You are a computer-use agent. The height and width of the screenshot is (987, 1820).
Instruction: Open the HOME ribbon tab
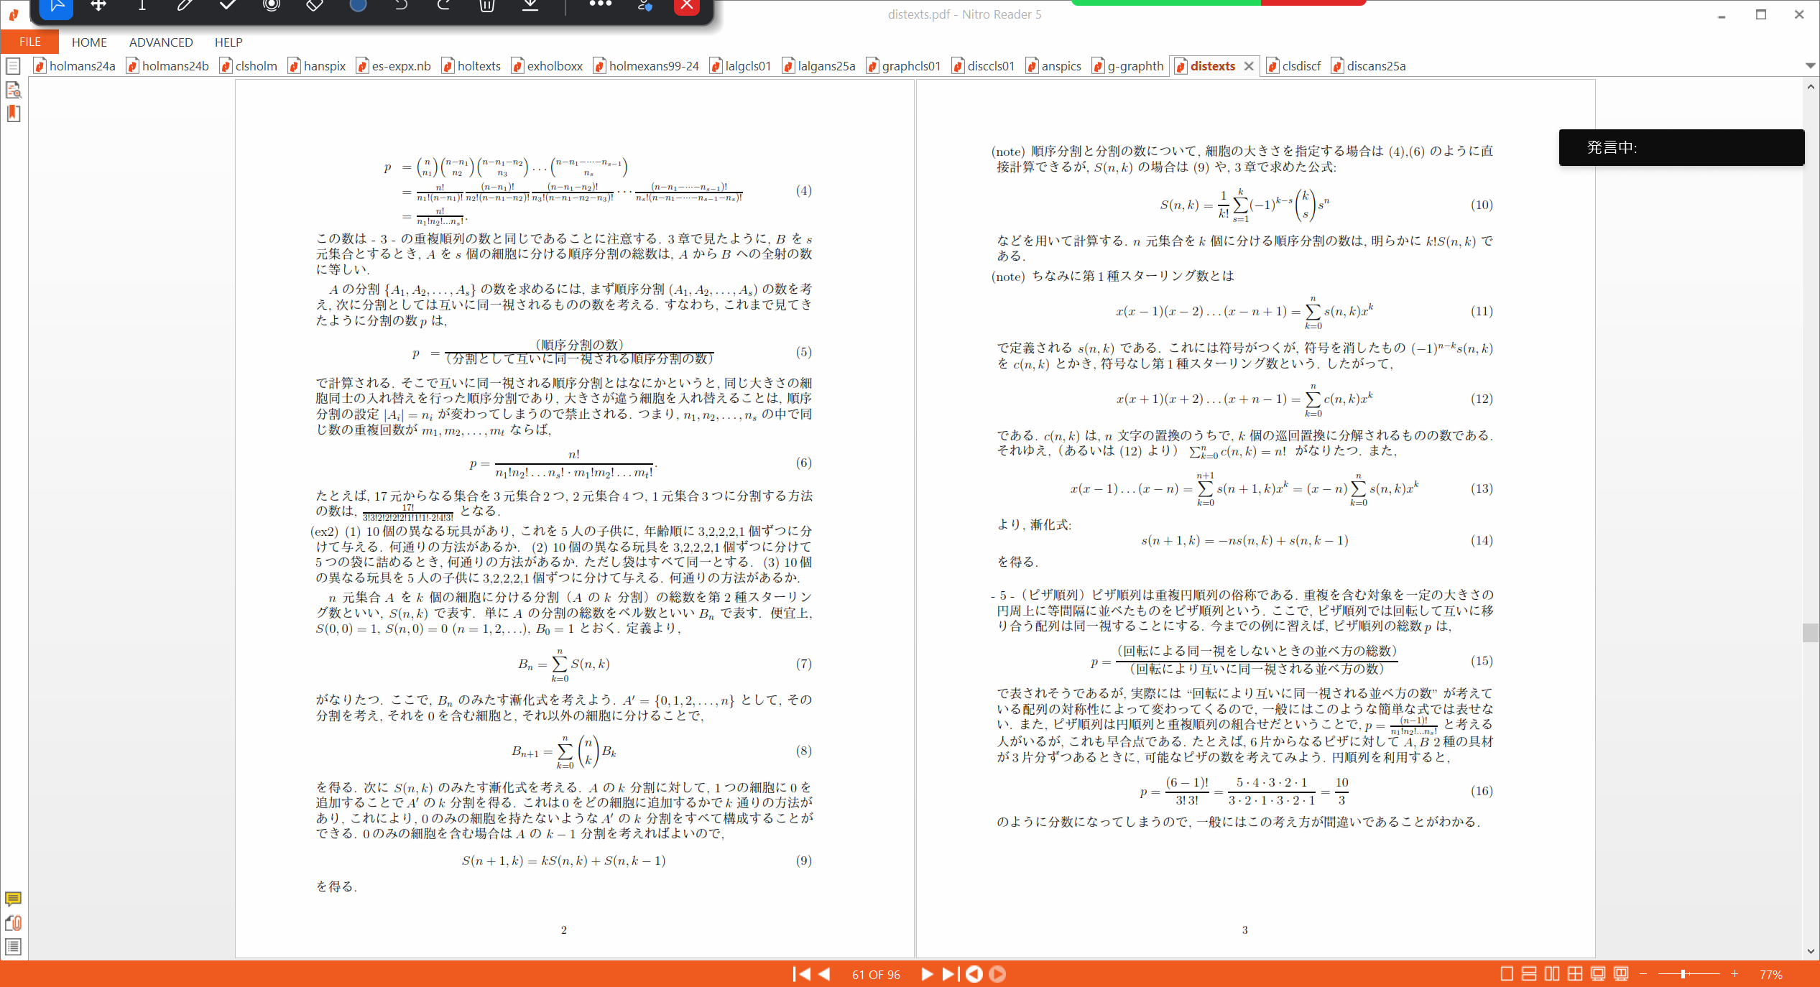pyautogui.click(x=89, y=42)
